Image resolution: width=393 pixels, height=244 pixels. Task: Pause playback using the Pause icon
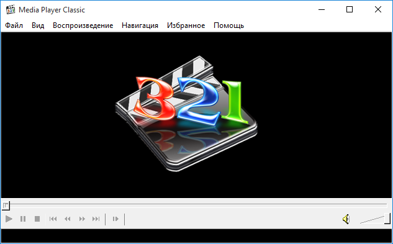[23, 219]
